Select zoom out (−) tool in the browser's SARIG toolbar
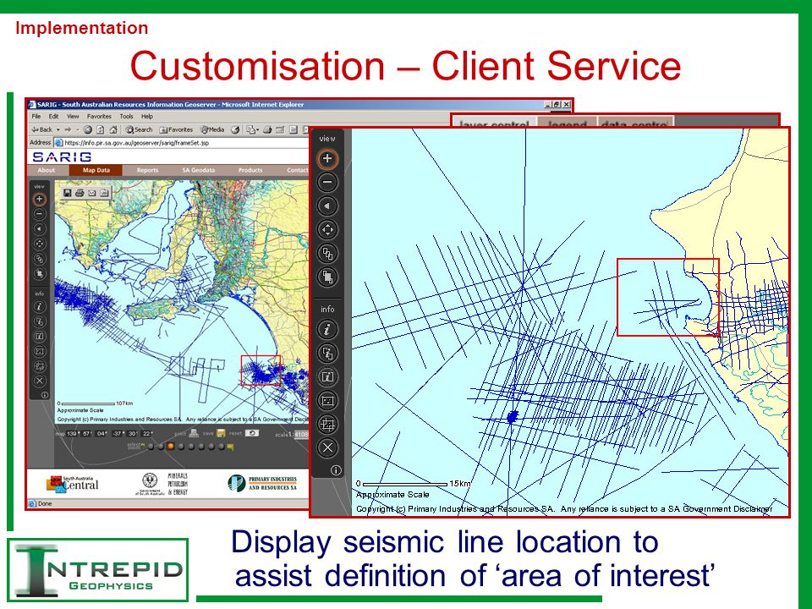 (39, 214)
